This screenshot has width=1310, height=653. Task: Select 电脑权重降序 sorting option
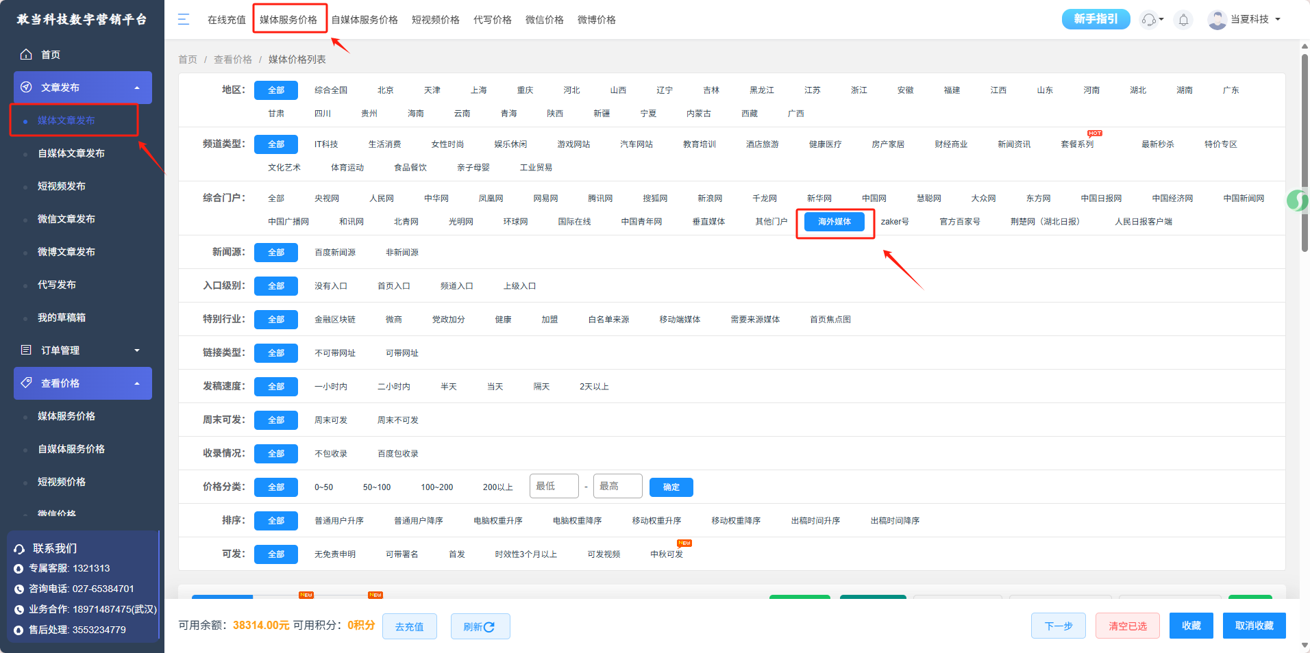coord(578,521)
